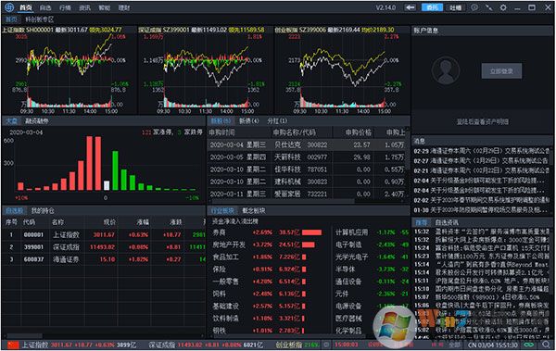Select watchlist row 399001 深证成指
Viewport: 556px width, 351px height.
click(104, 246)
